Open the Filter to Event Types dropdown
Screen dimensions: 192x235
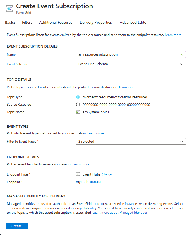(x=131, y=141)
